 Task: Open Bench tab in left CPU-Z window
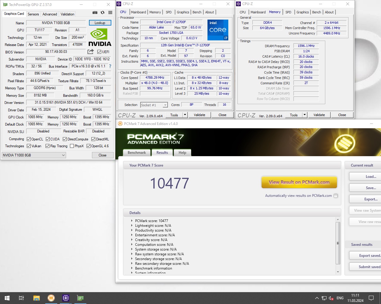[x=197, y=12]
